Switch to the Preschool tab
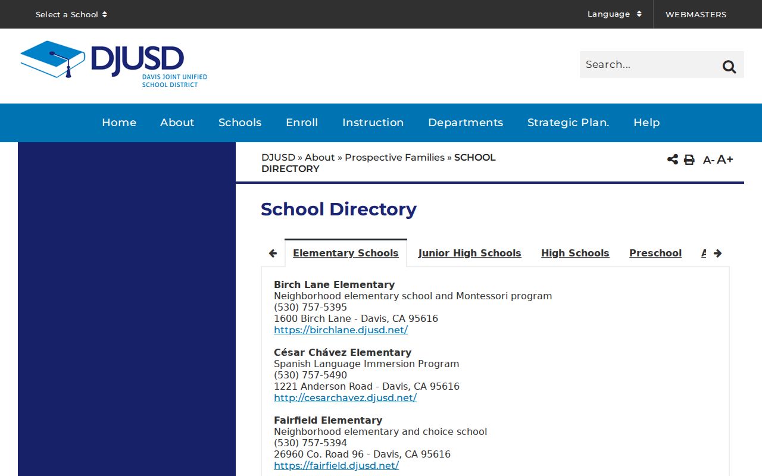Screen dimensions: 762x476 655,253
